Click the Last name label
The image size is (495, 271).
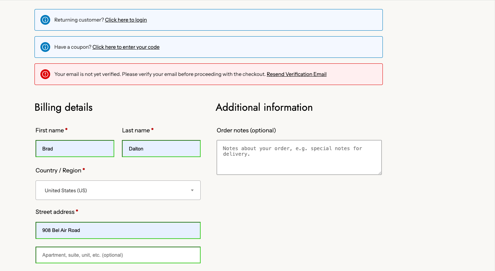point(136,130)
